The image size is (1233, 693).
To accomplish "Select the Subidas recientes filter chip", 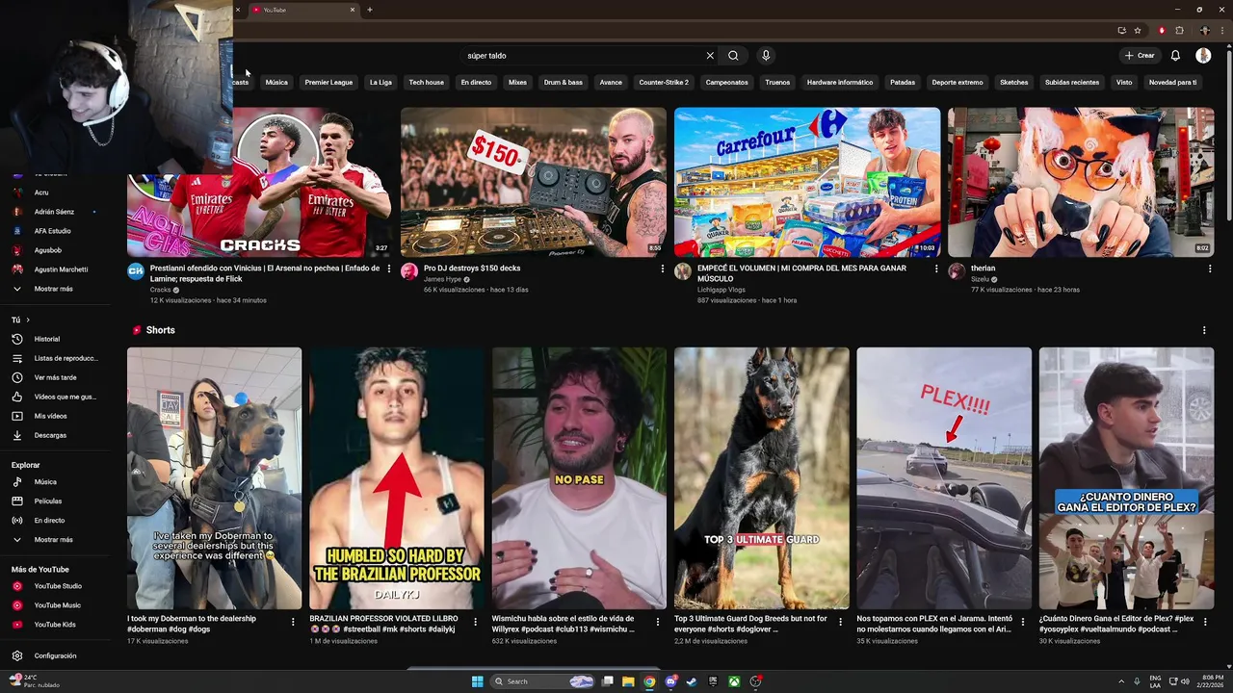I will pyautogui.click(x=1072, y=83).
